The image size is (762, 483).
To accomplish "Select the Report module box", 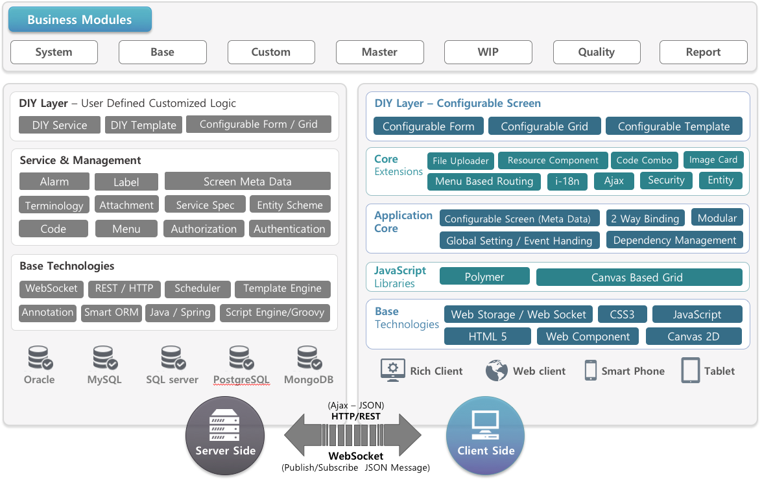I will tap(703, 53).
